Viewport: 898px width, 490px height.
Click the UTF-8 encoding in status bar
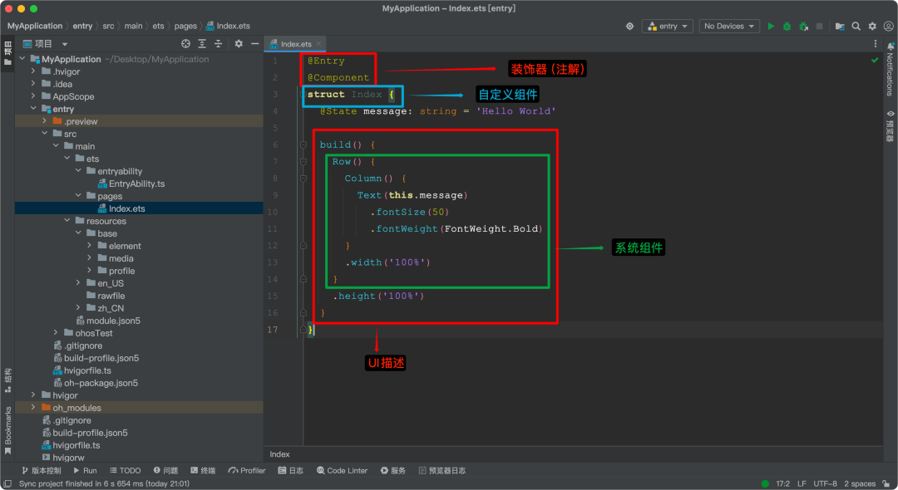pyautogui.click(x=826, y=483)
